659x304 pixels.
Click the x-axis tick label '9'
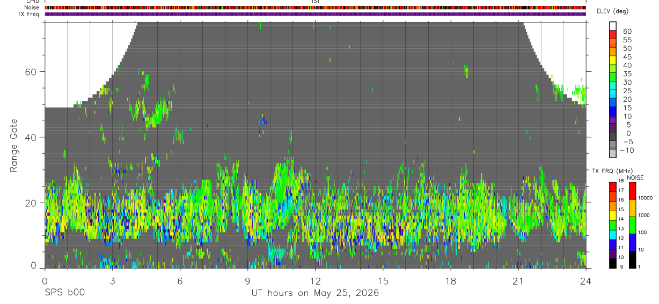(x=247, y=280)
